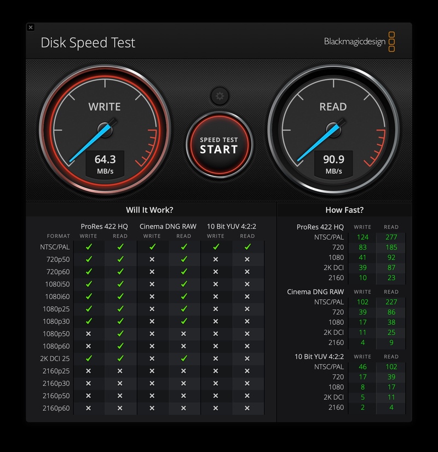Open the settings gear button
The image size is (438, 452).
(220, 96)
